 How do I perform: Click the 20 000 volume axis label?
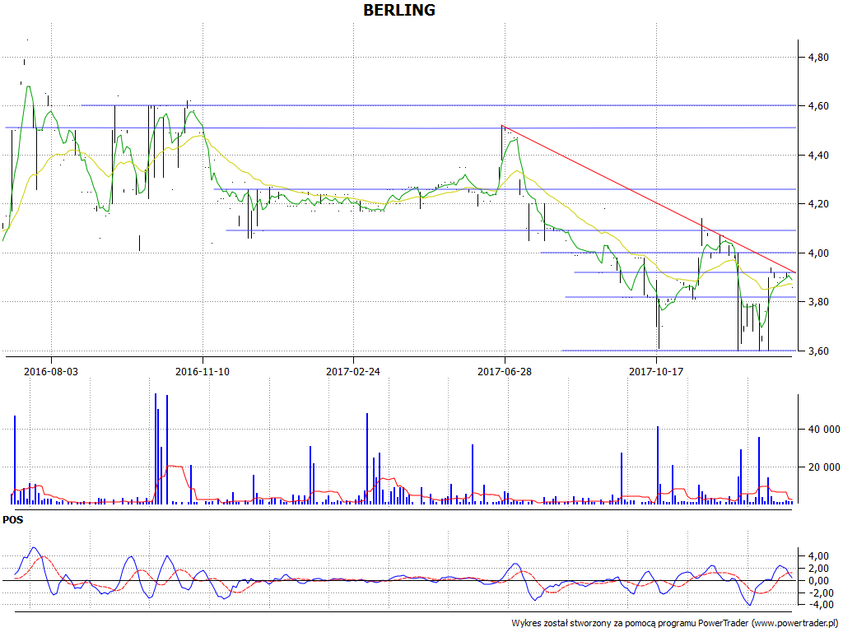click(x=823, y=467)
